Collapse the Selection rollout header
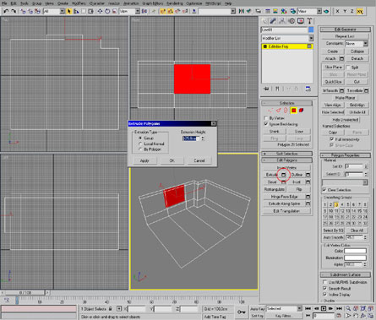Image resolution: width=376 pixels, height=320 pixels. click(x=286, y=103)
